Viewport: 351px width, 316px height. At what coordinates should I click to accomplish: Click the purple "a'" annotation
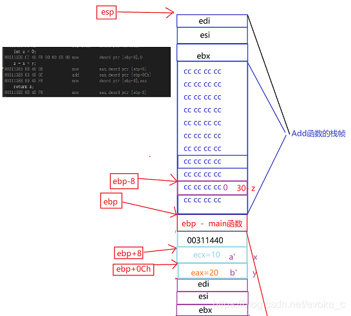tap(232, 257)
